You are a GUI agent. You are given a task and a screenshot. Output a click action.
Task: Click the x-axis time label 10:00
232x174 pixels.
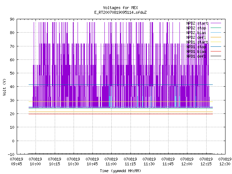pyautogui.click(x=36, y=164)
